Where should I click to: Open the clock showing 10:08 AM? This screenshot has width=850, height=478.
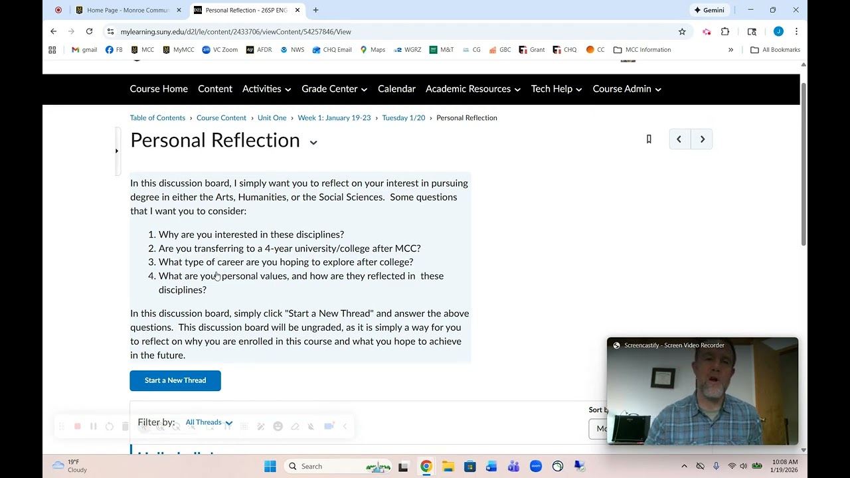[x=785, y=466]
